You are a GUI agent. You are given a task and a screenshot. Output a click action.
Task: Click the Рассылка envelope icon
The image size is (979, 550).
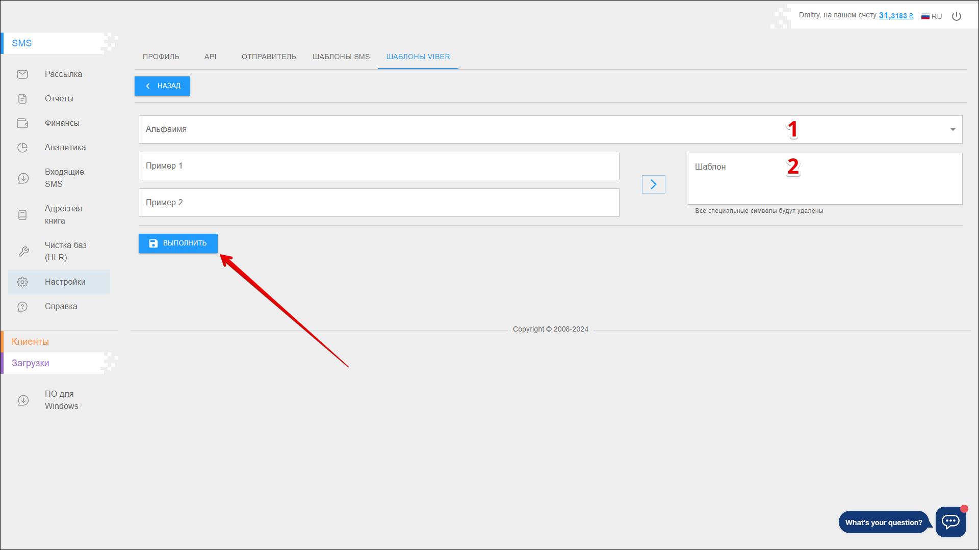(x=22, y=74)
